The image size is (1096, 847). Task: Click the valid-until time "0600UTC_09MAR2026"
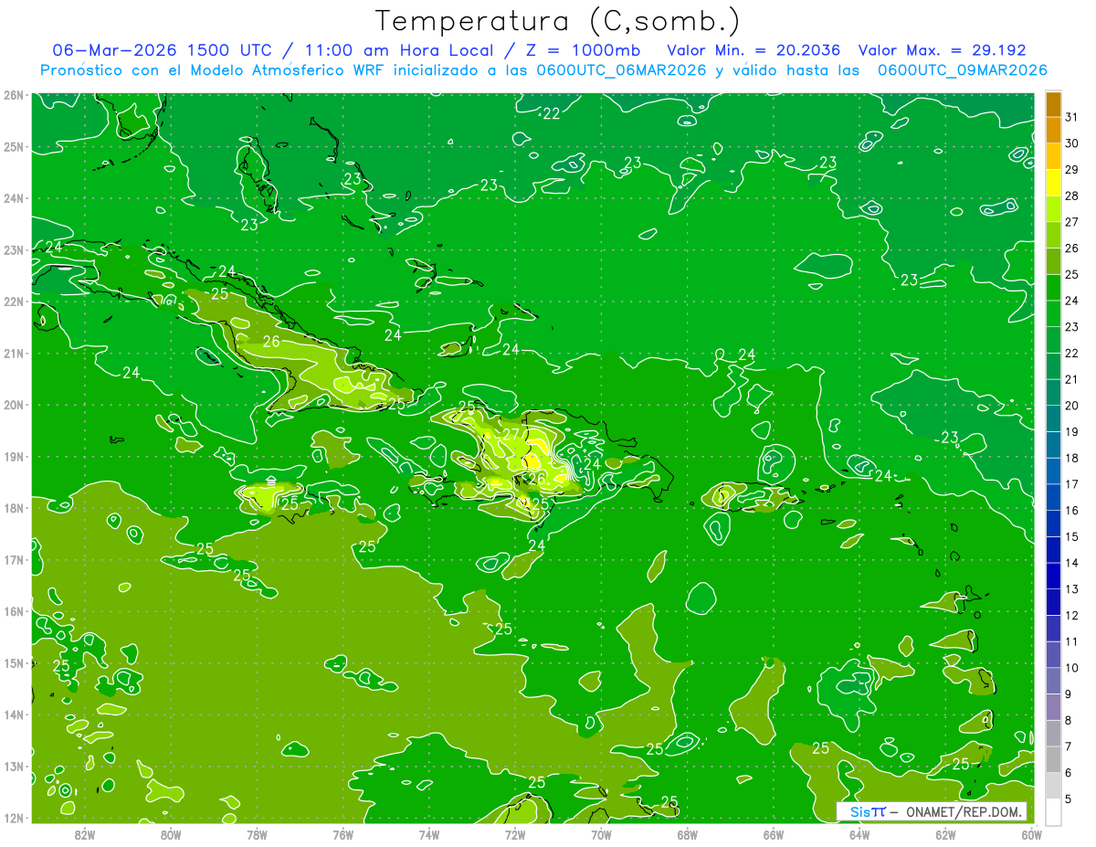[x=962, y=69]
